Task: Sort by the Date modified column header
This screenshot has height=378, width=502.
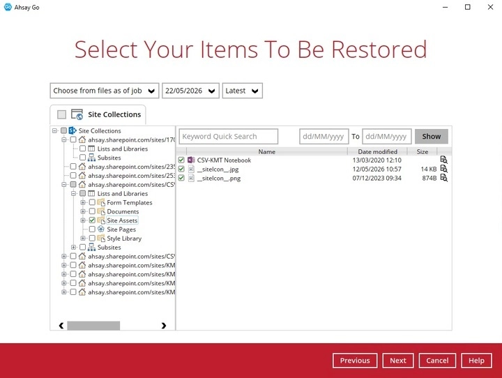Action: click(x=377, y=151)
